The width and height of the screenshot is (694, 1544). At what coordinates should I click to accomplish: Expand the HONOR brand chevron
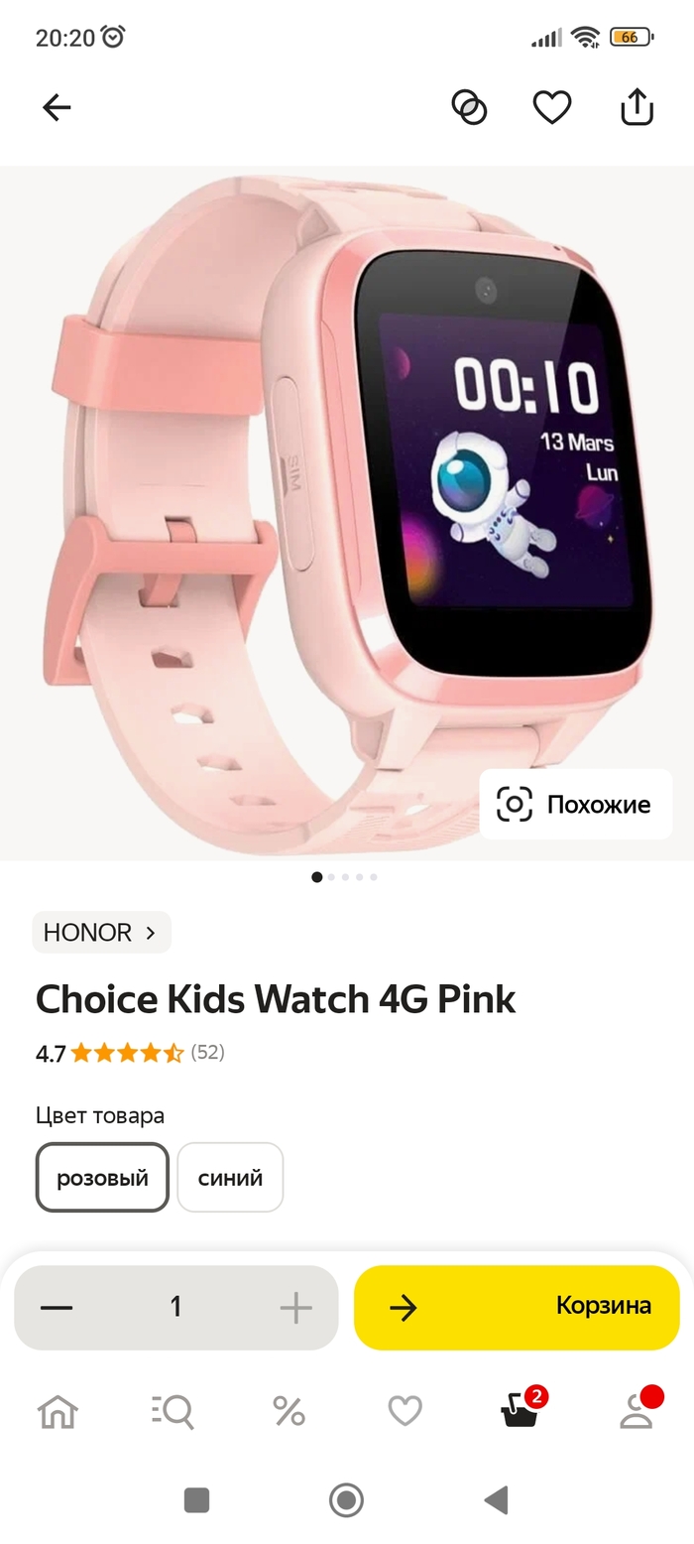coord(151,933)
